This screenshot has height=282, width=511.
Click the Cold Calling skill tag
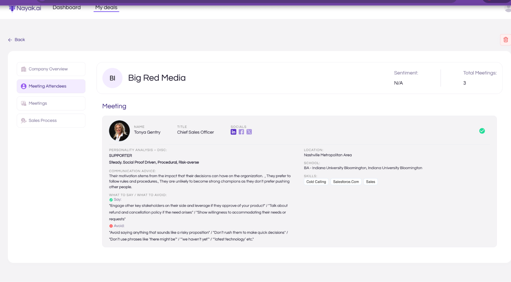click(316, 182)
